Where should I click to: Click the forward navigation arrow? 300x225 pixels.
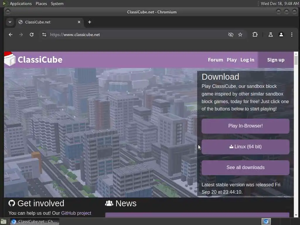(x=21, y=35)
